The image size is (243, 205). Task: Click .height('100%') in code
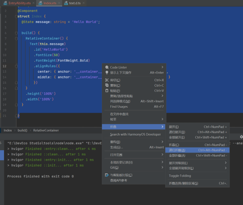(41, 94)
